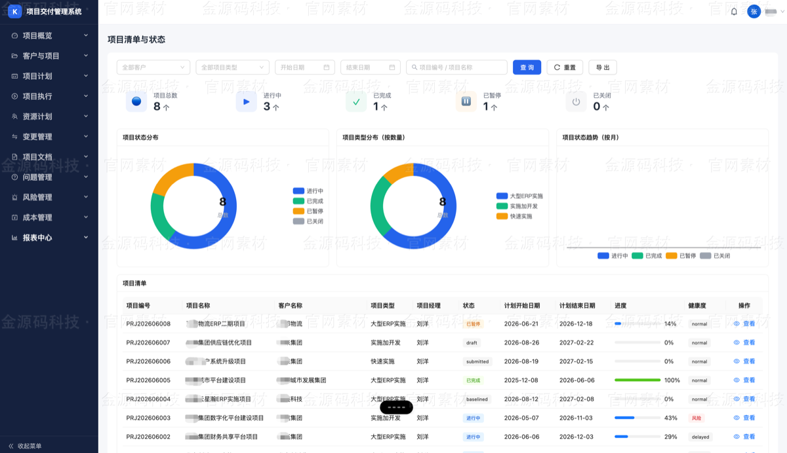The height and width of the screenshot is (453, 787).
Task: Toggle 已完成 legend in 项目状态分布 chart
Action: (x=308, y=201)
